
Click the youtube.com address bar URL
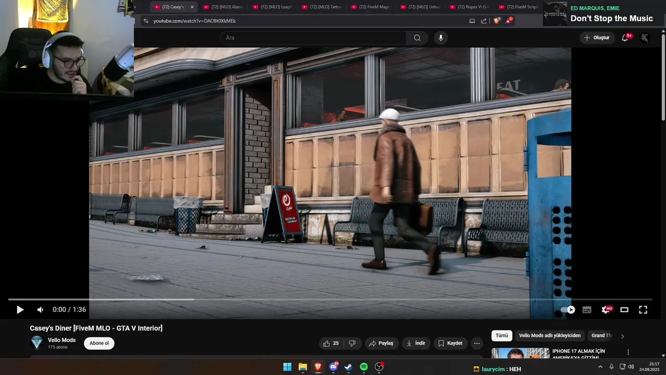pos(195,21)
